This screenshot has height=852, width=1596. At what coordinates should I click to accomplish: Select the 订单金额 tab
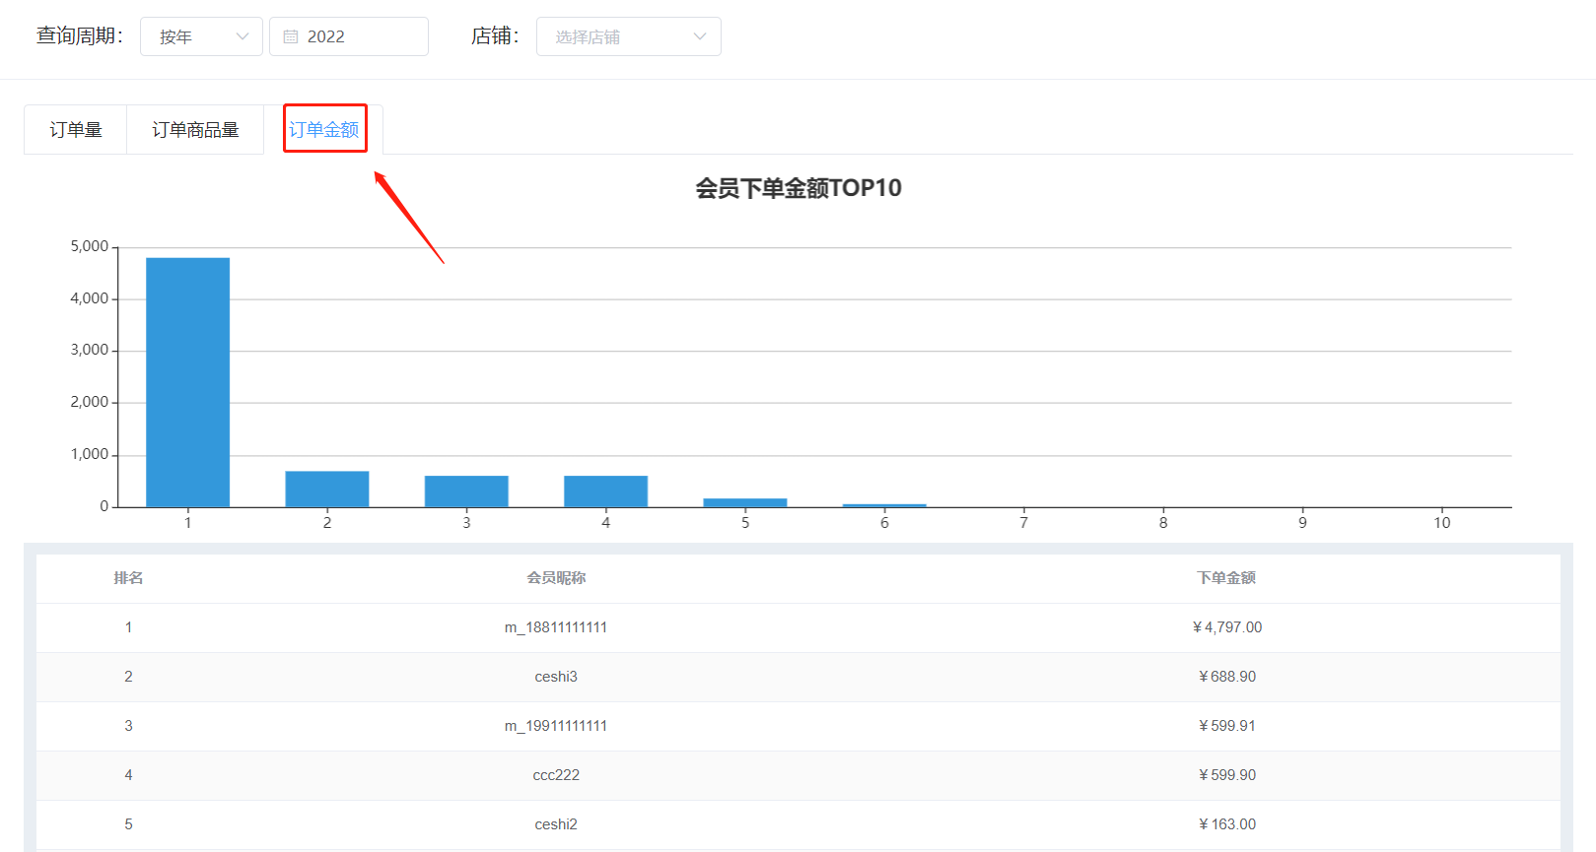click(324, 130)
